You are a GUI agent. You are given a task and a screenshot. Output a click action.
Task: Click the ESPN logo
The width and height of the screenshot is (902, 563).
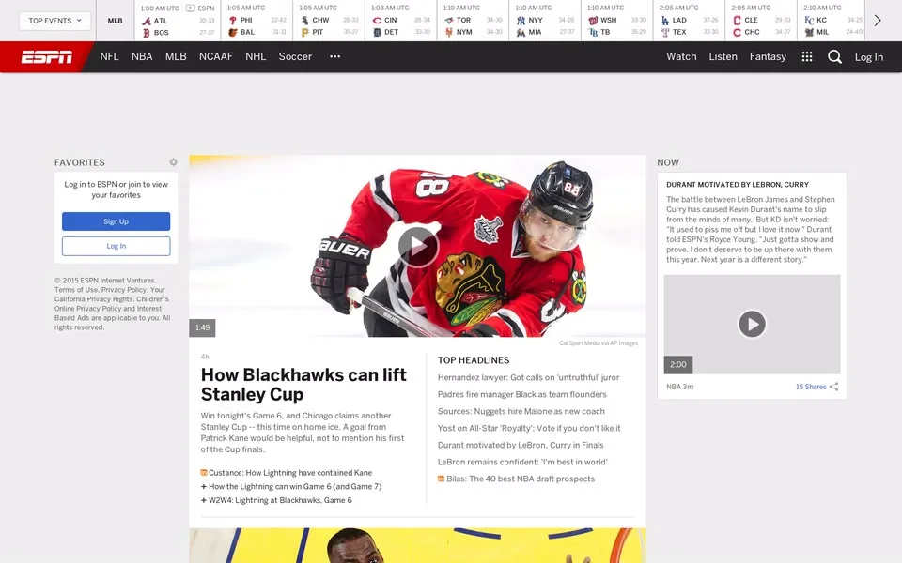[47, 57]
